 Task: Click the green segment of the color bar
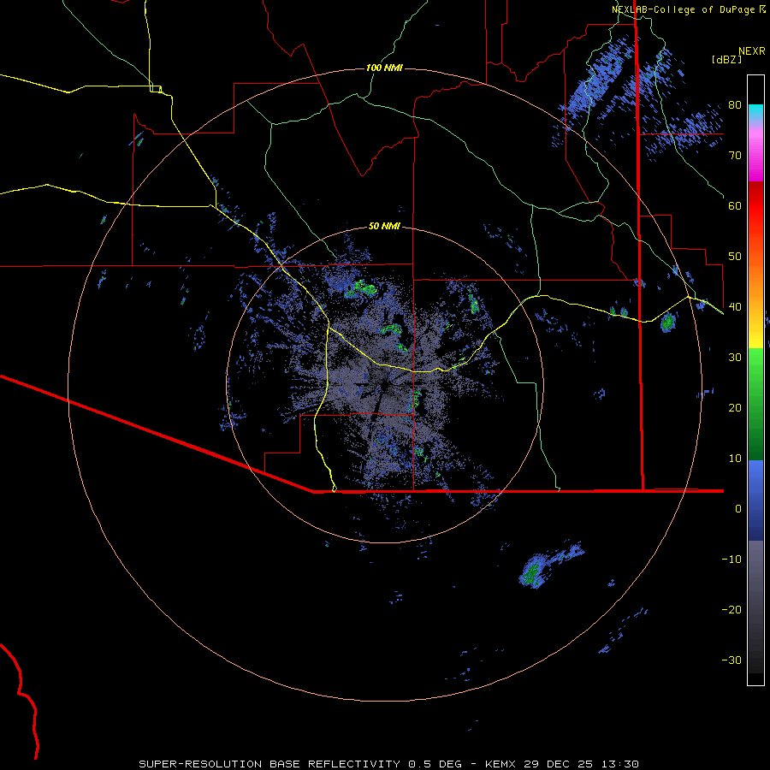pos(755,404)
